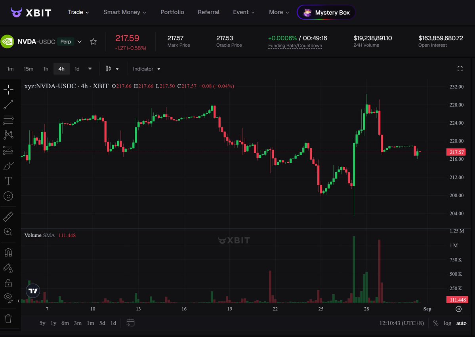Expand the Event menu
The width and height of the screenshot is (475, 337).
244,12
